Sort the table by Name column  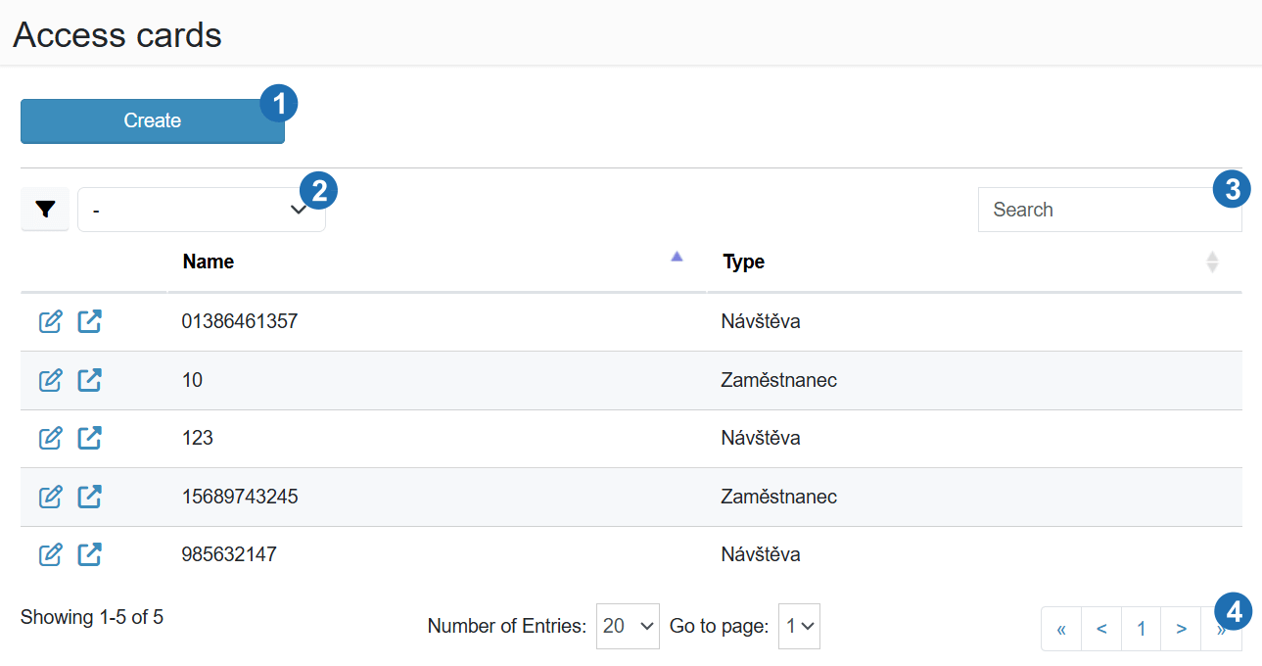pos(208,262)
